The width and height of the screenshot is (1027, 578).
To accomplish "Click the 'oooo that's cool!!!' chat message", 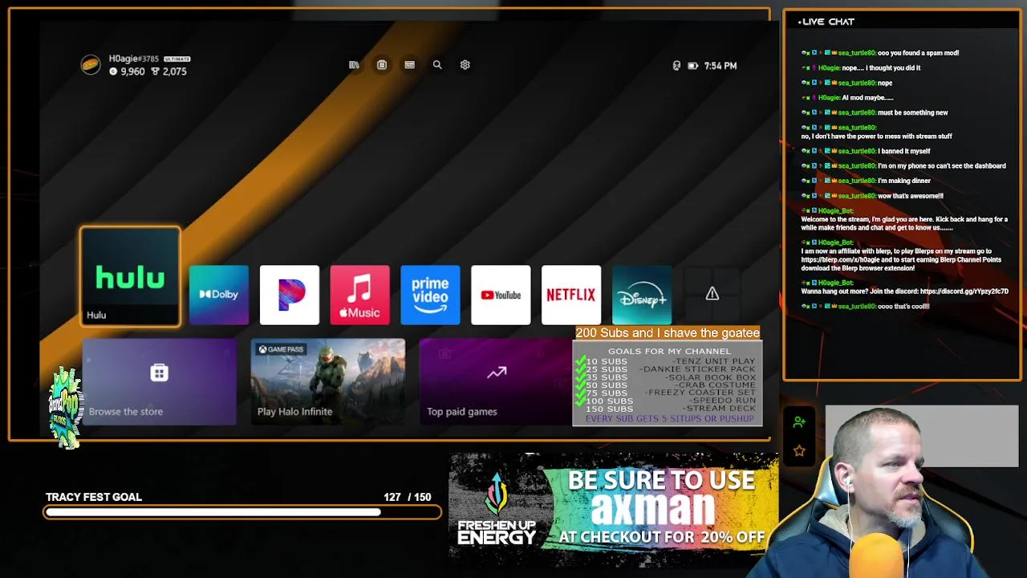I will (x=903, y=306).
